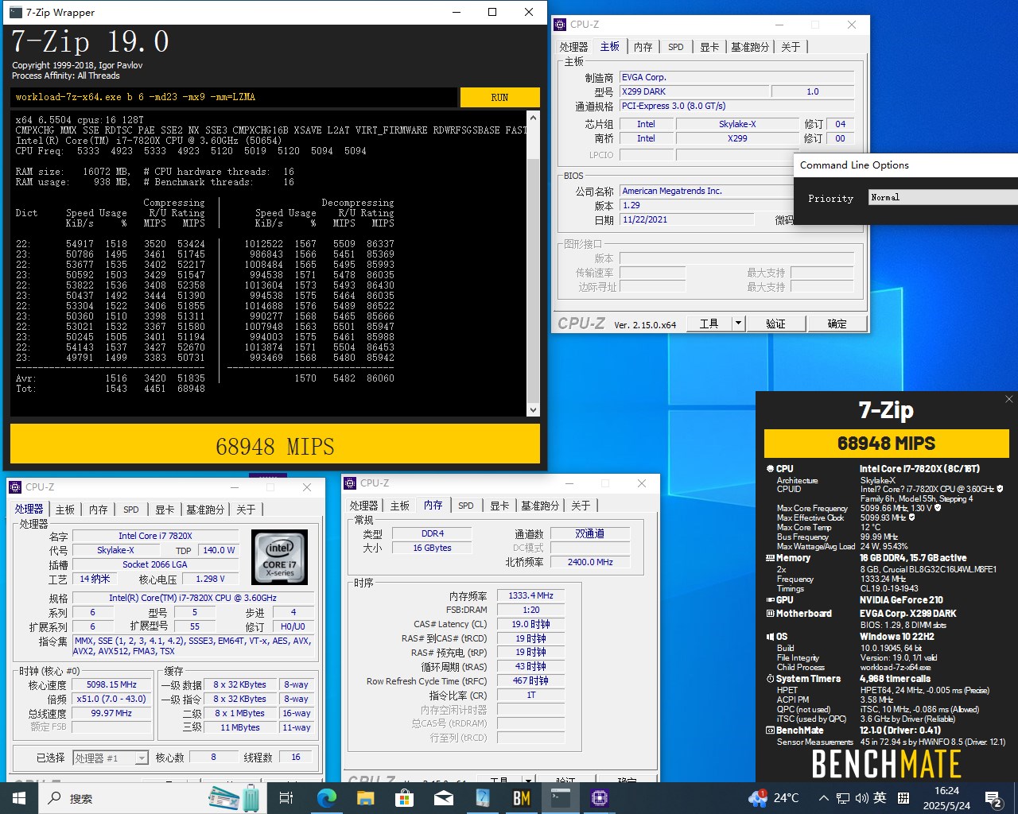Click the CPU-Z icon in top-right window title bar
Image resolution: width=1018 pixels, height=814 pixels.
click(560, 25)
